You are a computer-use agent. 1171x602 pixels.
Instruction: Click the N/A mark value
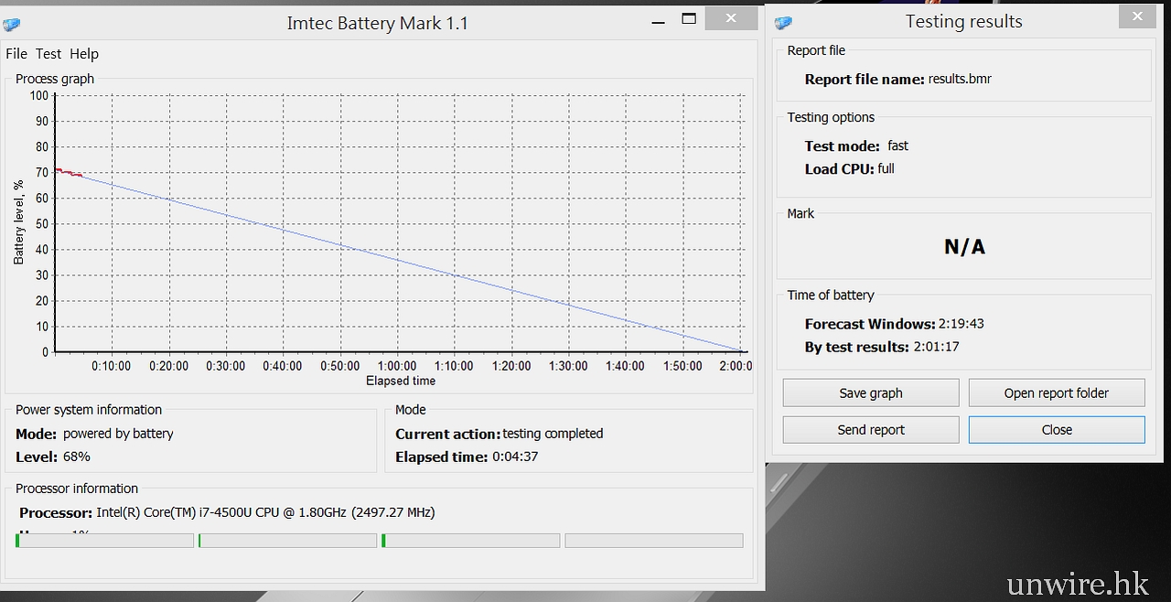964,247
